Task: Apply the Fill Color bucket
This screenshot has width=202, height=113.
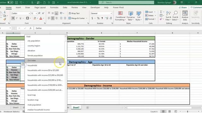Action: 35,18
